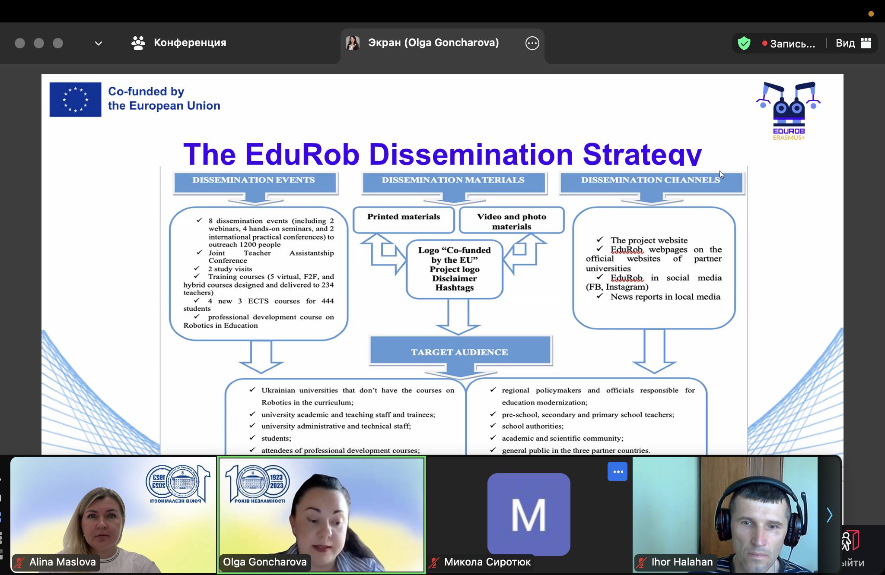The image size is (885, 575).
Task: Show next participants with right chevron
Action: point(829,515)
